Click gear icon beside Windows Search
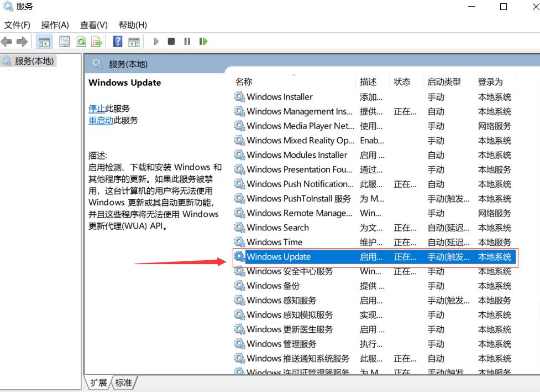The image size is (540, 392). click(239, 227)
